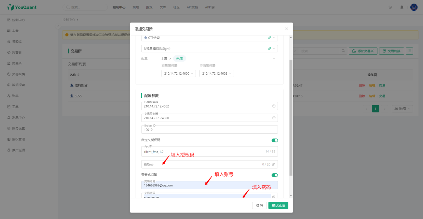The width and height of the screenshot is (423, 219).
Task: Select 策略库 from the left sidebar
Action: [17, 41]
